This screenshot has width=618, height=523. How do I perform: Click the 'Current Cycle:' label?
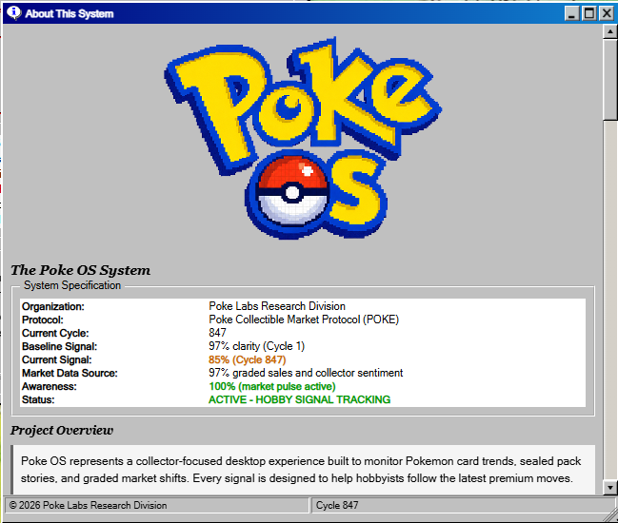pos(55,333)
